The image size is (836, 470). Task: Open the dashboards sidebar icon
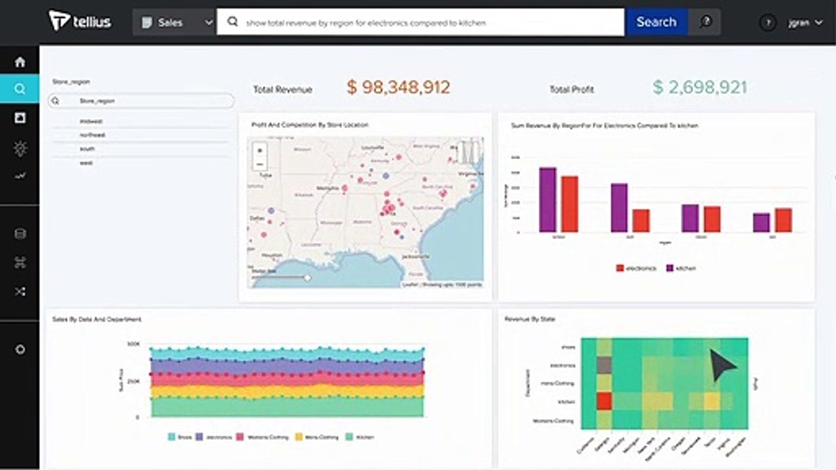pos(20,118)
